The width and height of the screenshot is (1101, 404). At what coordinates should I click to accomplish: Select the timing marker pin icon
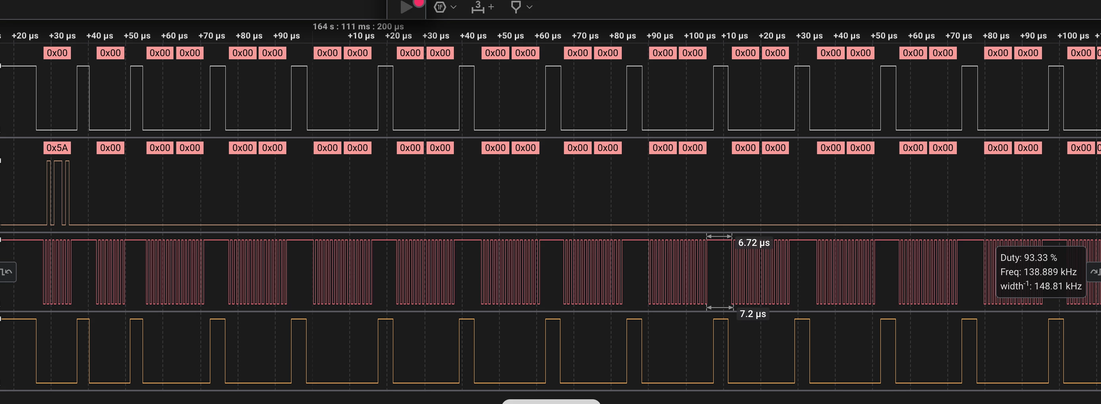tap(516, 7)
